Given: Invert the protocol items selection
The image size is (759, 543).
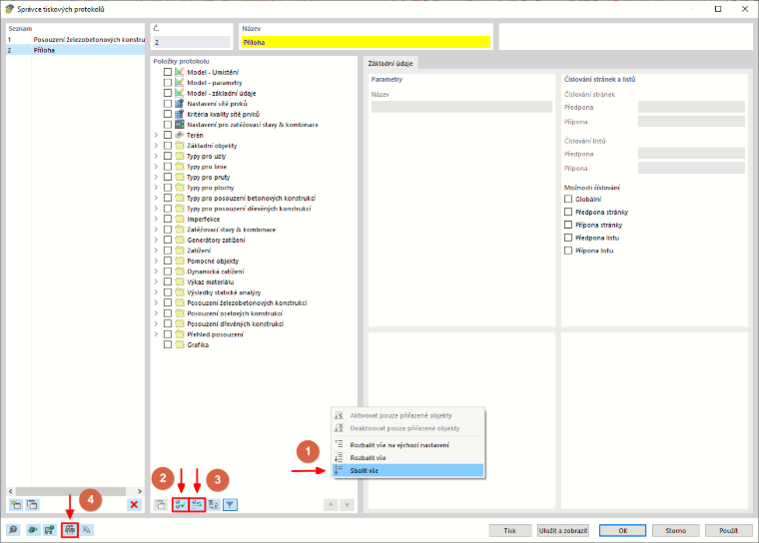Looking at the screenshot, I should pyautogui.click(x=197, y=505).
